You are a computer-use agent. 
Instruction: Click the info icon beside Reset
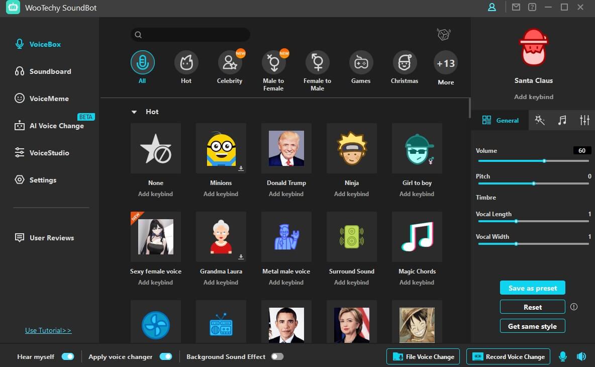click(x=574, y=307)
